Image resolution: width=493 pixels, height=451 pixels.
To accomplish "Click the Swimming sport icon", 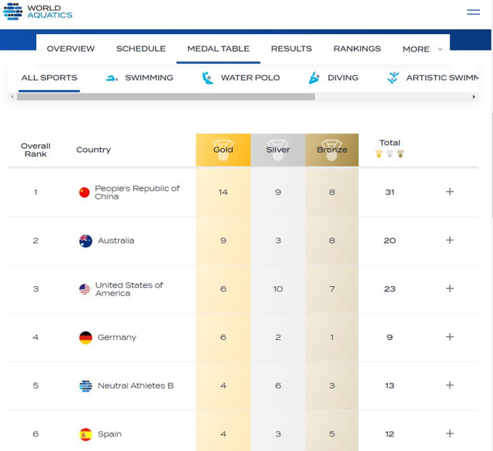I will [x=112, y=78].
